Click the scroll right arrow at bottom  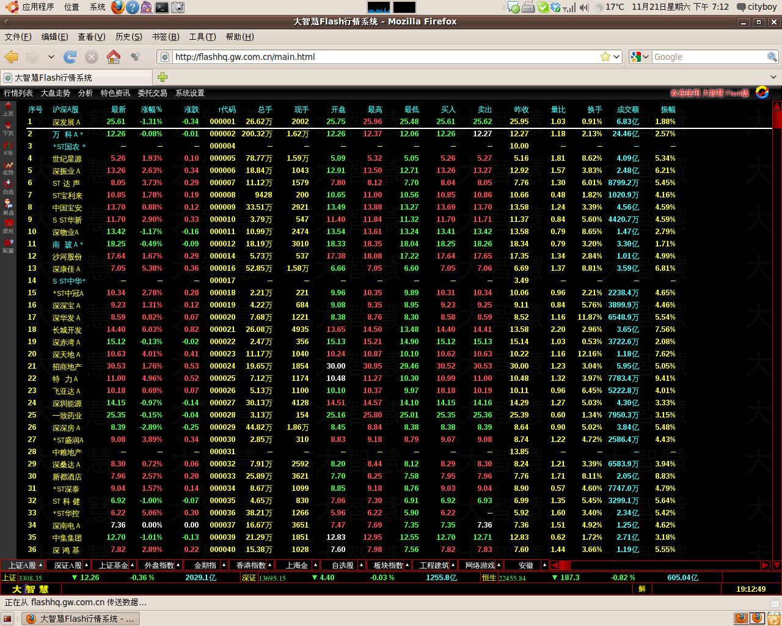pyautogui.click(x=765, y=565)
